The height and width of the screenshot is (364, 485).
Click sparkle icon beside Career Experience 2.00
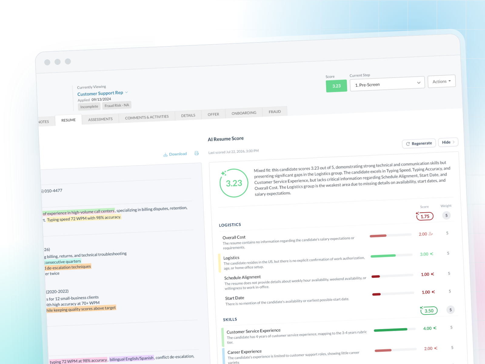pos(436,348)
